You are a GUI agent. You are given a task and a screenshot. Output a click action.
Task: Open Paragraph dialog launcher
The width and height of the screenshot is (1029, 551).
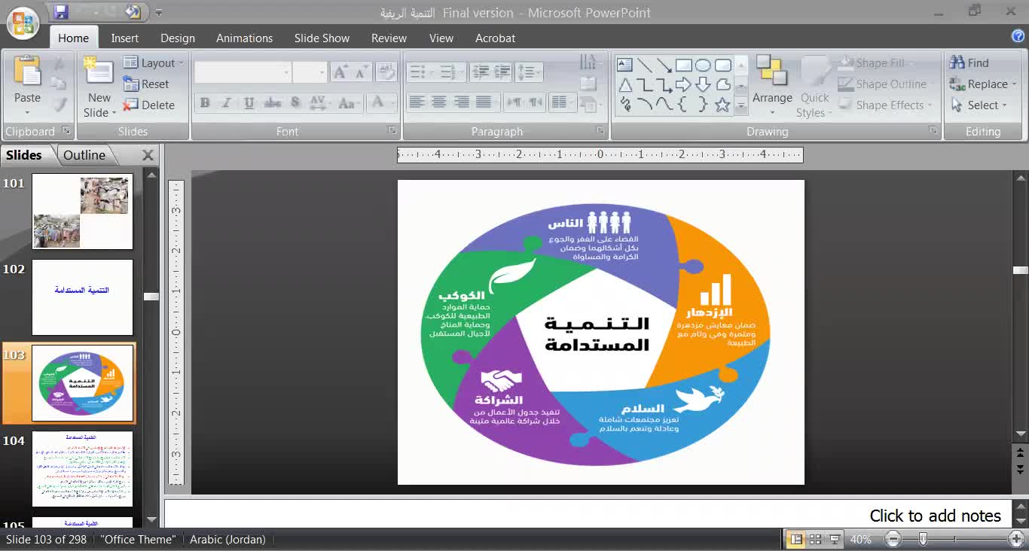600,131
